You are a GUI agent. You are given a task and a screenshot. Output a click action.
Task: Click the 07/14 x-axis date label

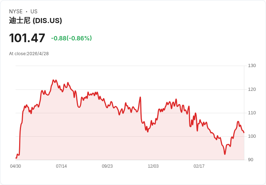[x=61, y=166]
